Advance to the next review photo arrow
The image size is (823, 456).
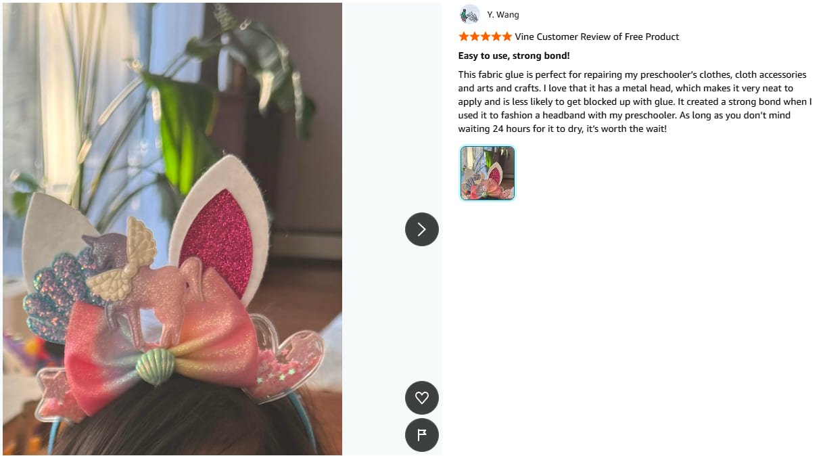[422, 229]
